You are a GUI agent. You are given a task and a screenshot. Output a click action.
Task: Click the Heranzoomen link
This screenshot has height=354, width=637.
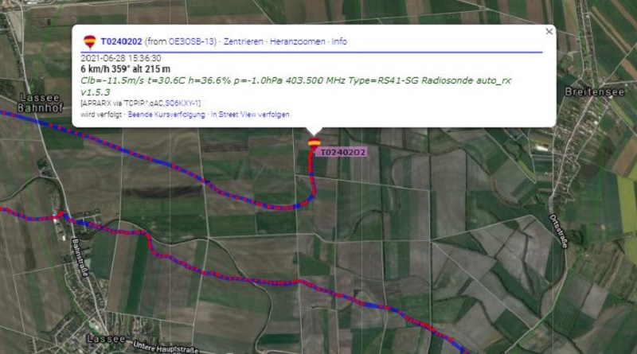pos(297,41)
